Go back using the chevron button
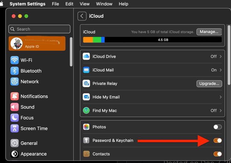The height and width of the screenshot is (163, 231). point(82,16)
